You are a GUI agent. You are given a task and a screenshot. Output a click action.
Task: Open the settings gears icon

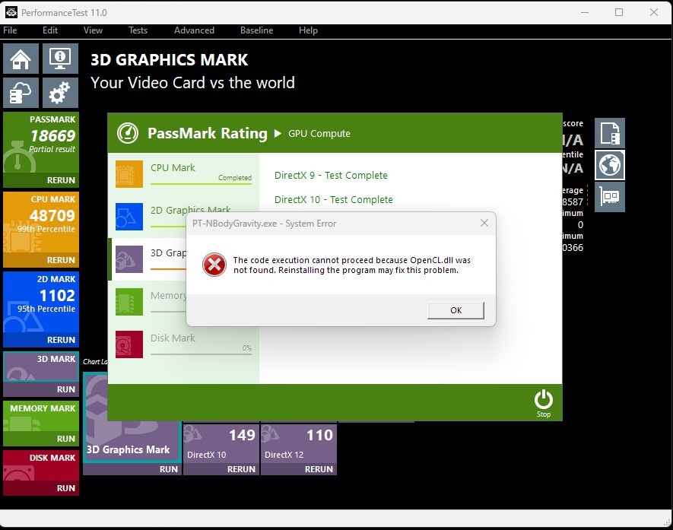(60, 93)
